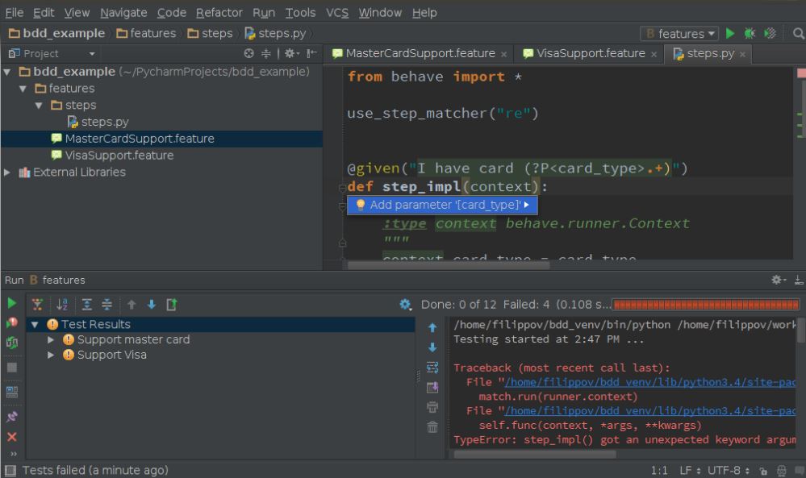Rerun failed tests in Run panel
This screenshot has height=478, width=806.
12,323
